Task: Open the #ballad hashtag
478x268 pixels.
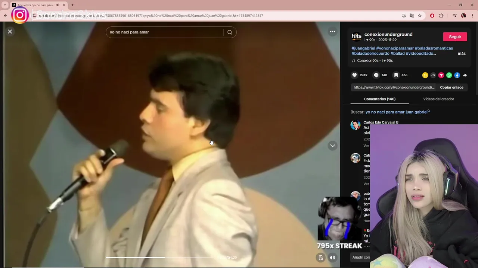Action: pyautogui.click(x=397, y=54)
